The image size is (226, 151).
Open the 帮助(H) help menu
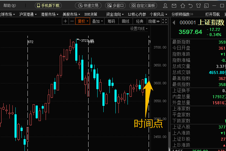tap(9, 6)
